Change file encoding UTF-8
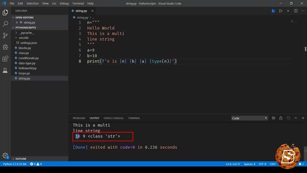Image resolution: width=307 pixels, height=173 pixels. pyautogui.click(x=262, y=164)
